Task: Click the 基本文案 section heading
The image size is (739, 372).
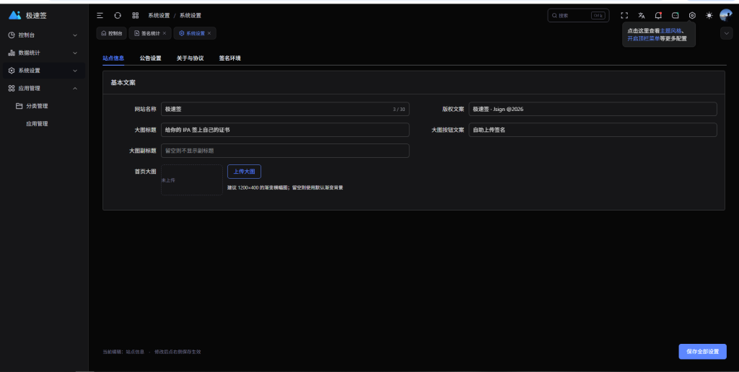Action: (123, 83)
